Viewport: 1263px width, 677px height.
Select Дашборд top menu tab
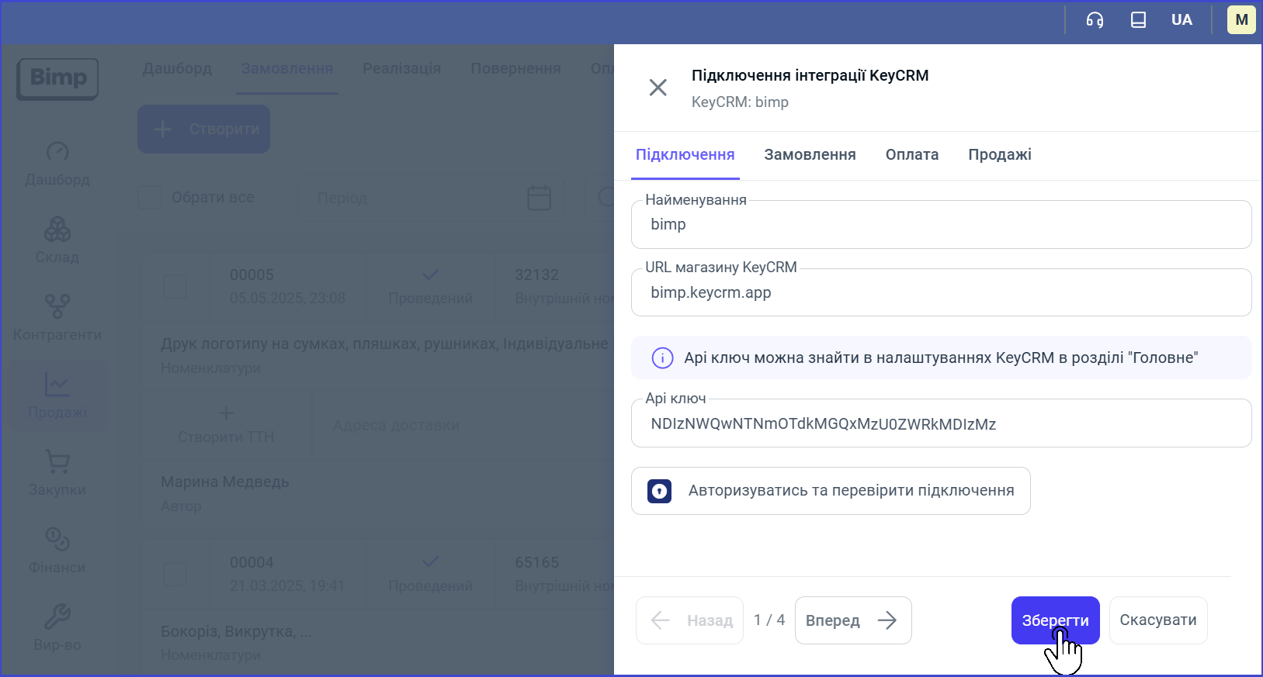click(177, 68)
